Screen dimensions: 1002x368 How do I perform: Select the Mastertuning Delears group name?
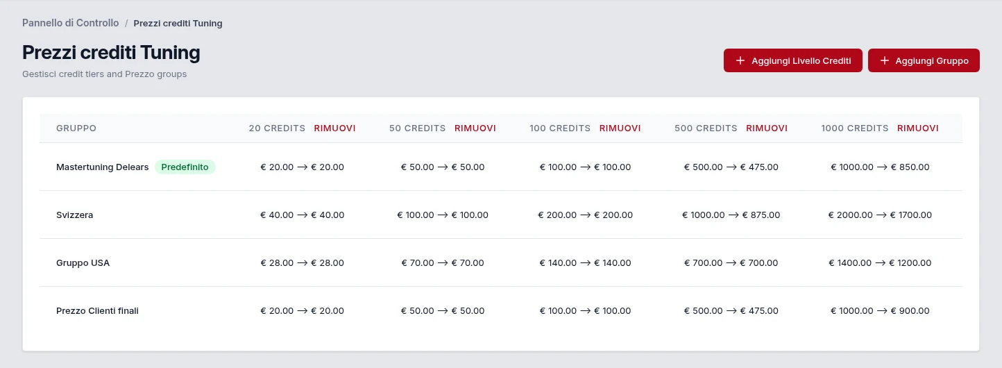coord(103,167)
